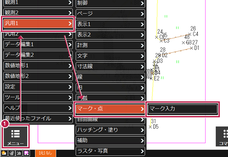Open the 文字 submenu entry

pos(110,56)
